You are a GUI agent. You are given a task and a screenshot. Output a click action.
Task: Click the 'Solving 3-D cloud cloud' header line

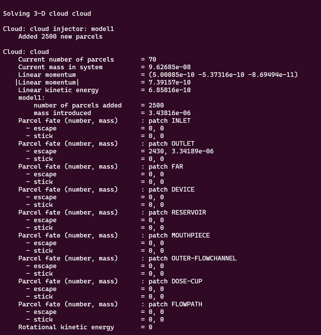(x=47, y=14)
